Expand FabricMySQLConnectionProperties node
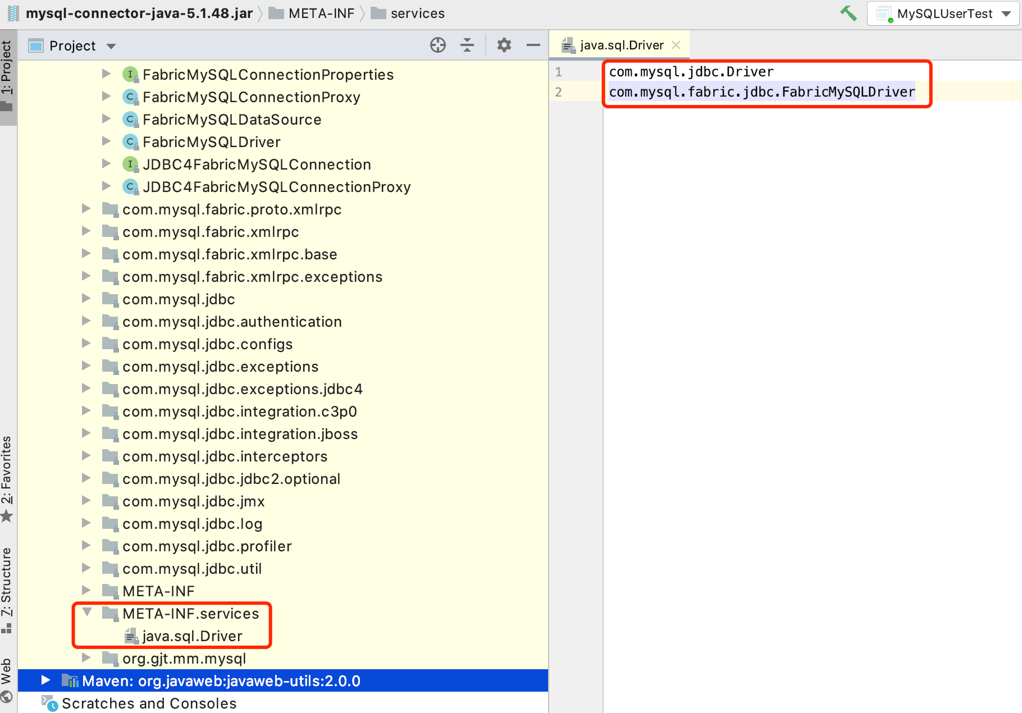1022x713 pixels. pyautogui.click(x=106, y=74)
